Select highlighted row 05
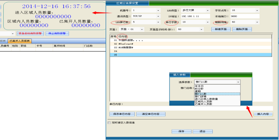 pyautogui.click(x=191, y=55)
